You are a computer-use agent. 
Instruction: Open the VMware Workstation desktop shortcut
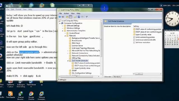pyautogui.click(x=41, y=96)
